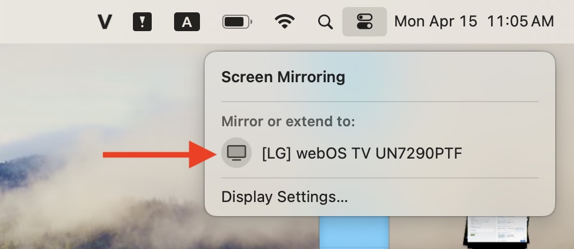This screenshot has width=574, height=249.
Task: Show battery status from menu bar
Action: click(237, 22)
